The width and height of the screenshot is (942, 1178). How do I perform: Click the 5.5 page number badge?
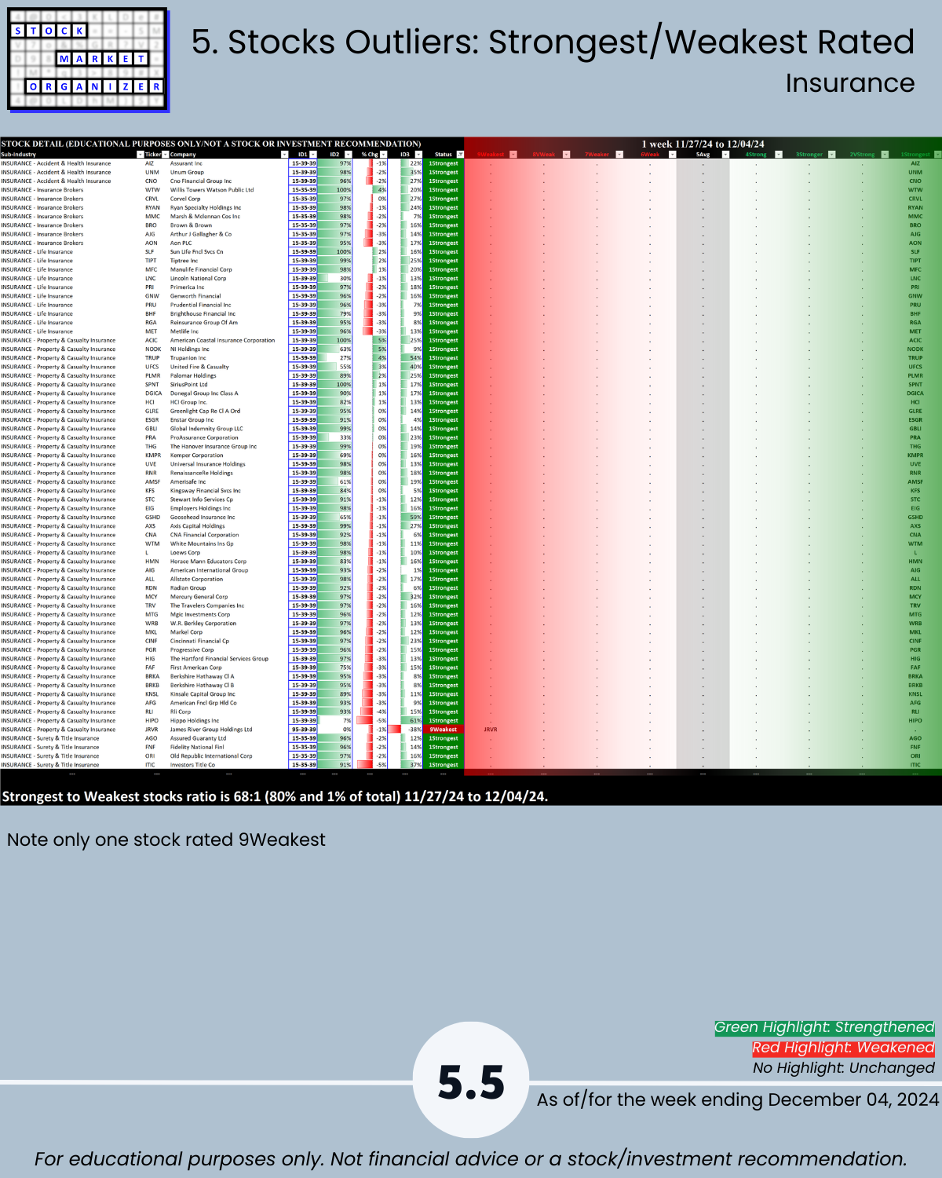pos(471,1081)
